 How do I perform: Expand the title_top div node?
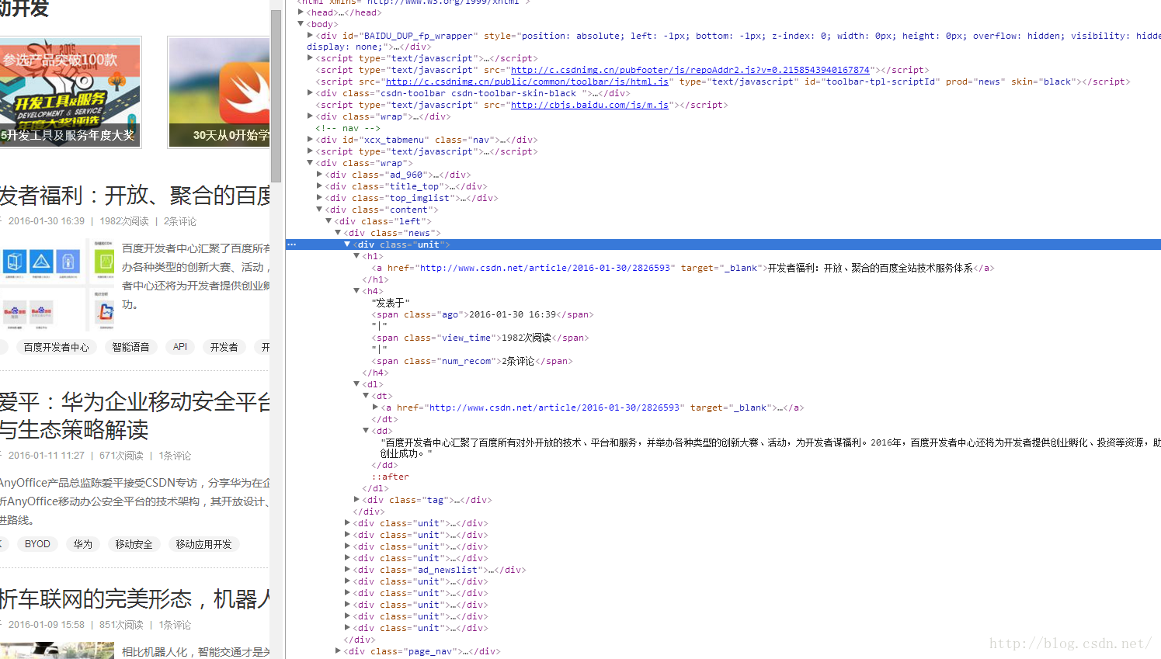pos(320,186)
